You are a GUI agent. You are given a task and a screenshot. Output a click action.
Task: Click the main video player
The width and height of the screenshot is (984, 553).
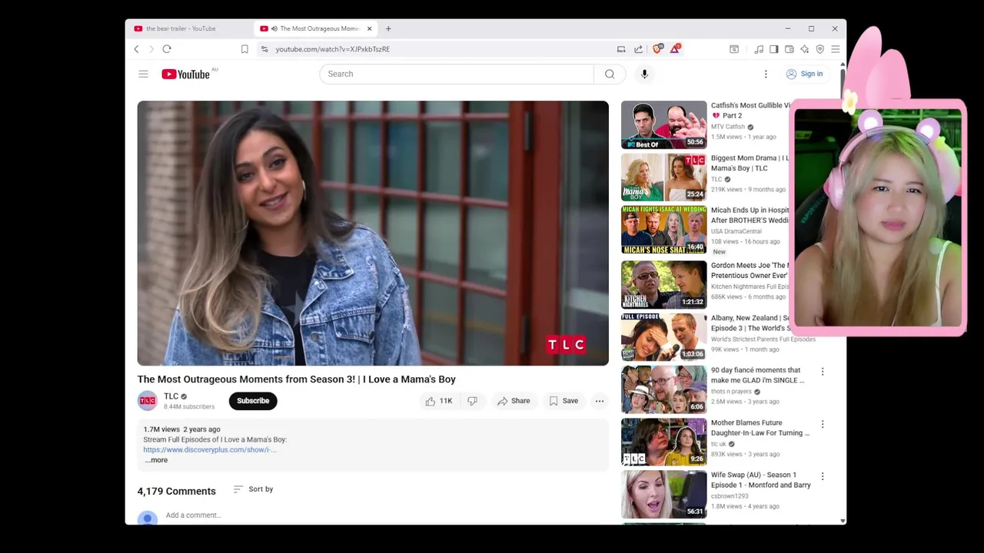(373, 233)
